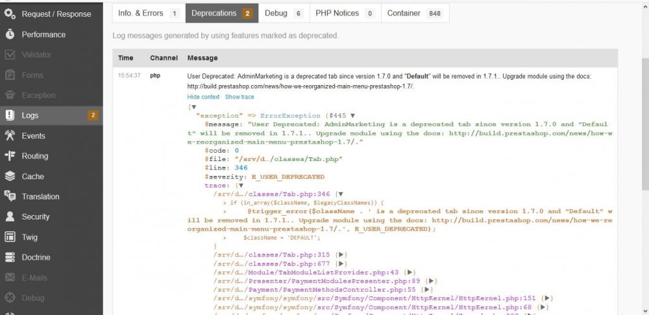Expand PaymentMethodsController.php:55 trace entry

[427, 290]
